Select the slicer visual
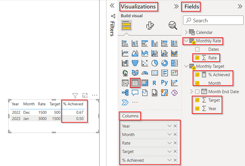 point(125,83)
